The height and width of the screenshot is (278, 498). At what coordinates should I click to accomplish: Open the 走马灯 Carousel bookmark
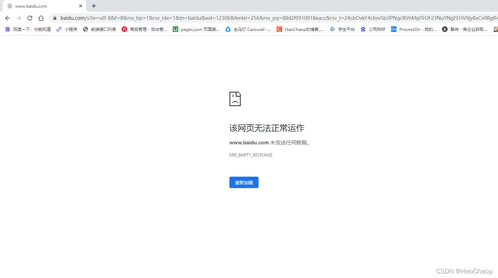[x=248, y=30]
